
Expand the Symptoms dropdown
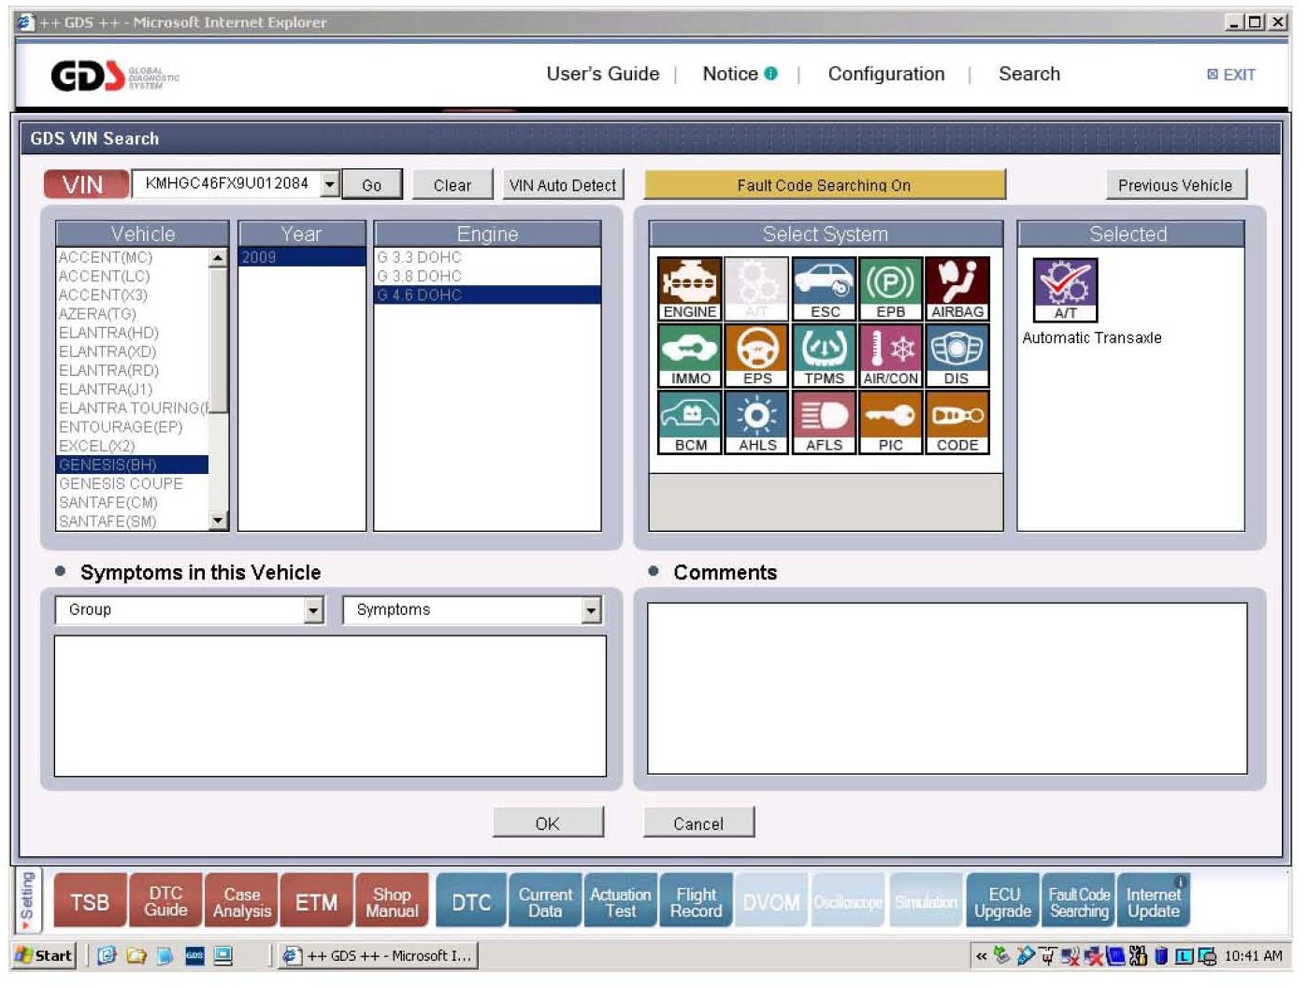click(x=591, y=610)
